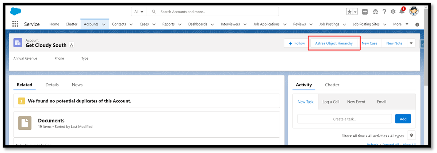Click the Documents file icon
Screen dimensions: 437x153
pyautogui.click(x=25, y=123)
